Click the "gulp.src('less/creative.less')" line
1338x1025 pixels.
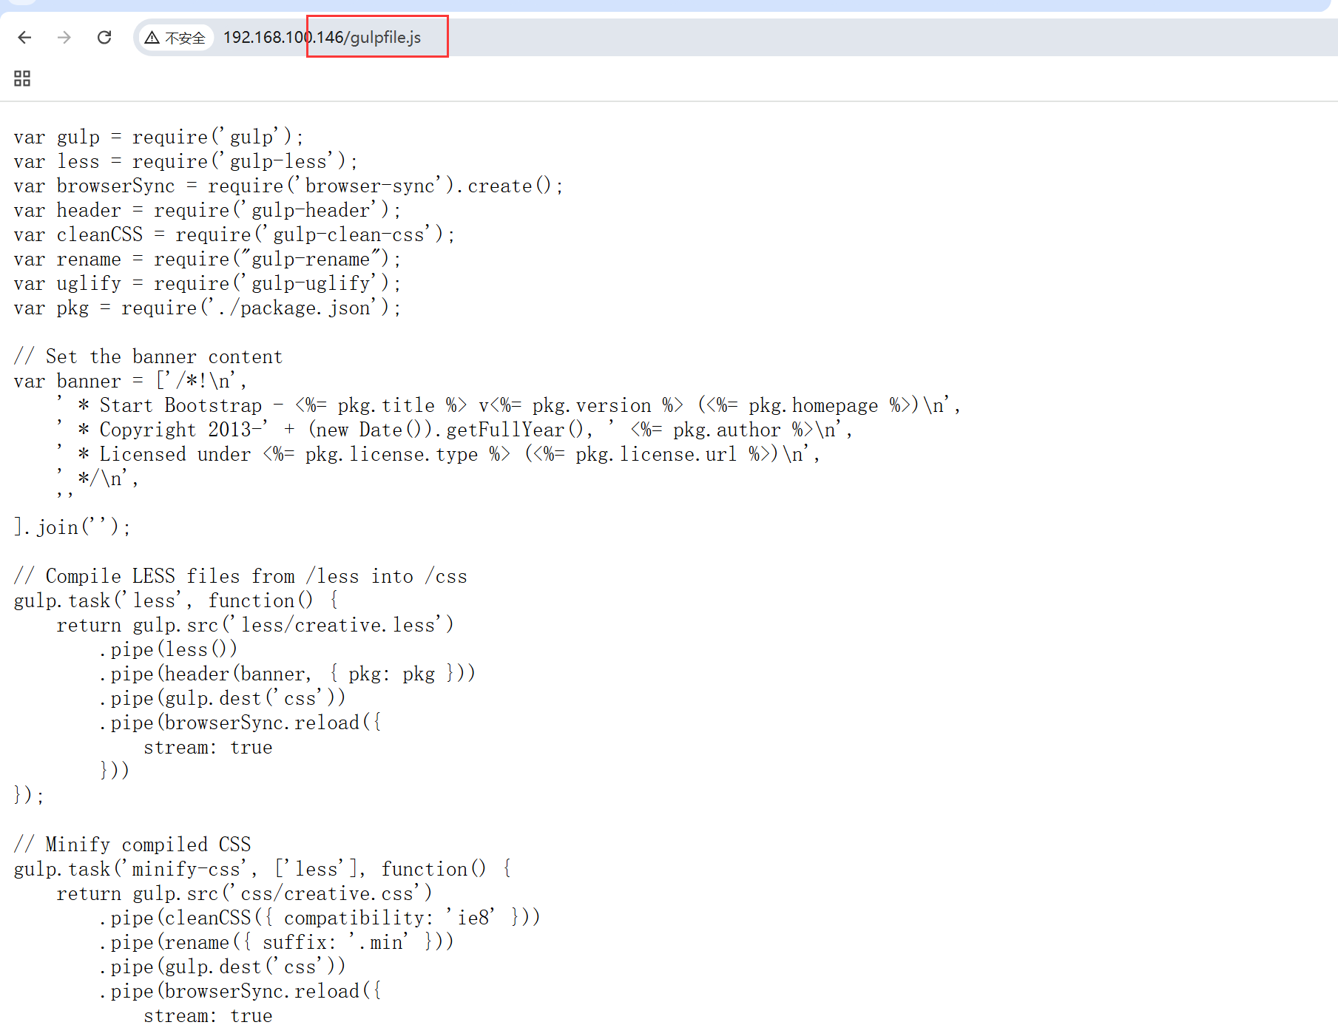point(255,625)
